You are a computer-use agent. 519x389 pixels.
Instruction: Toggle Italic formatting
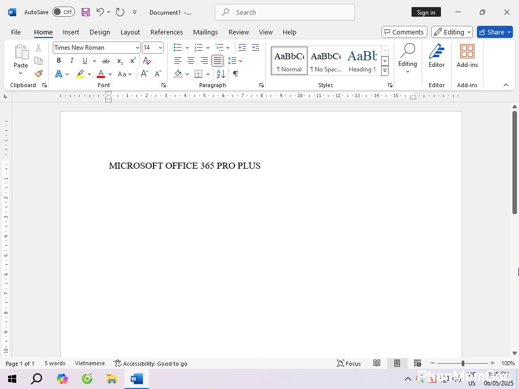pyautogui.click(x=71, y=61)
